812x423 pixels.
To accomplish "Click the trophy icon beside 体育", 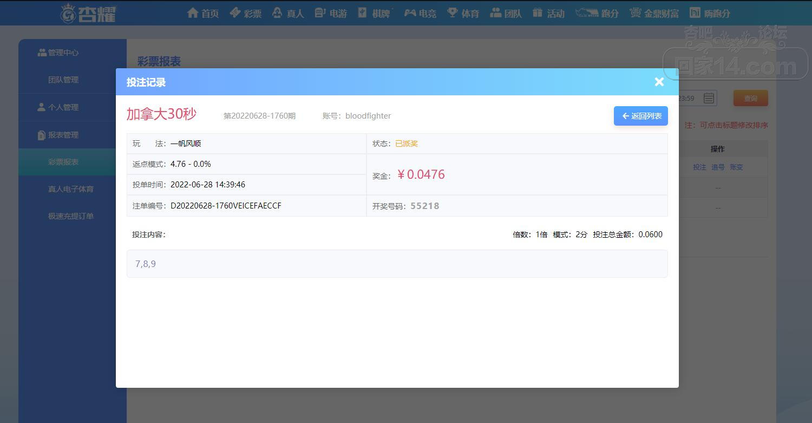I will coord(452,12).
